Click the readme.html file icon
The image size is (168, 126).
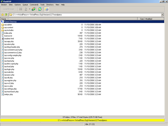3,38
